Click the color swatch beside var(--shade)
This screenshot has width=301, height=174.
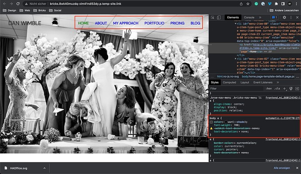tap(226, 122)
